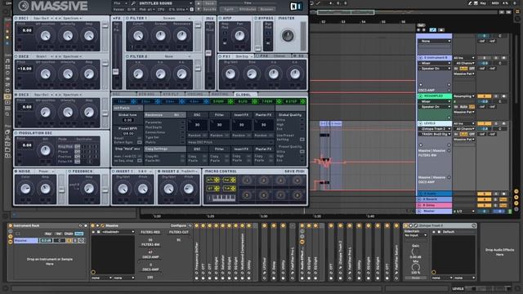
Task: Open the OSC1 Spectrum mode dropdown
Action: 72,18
